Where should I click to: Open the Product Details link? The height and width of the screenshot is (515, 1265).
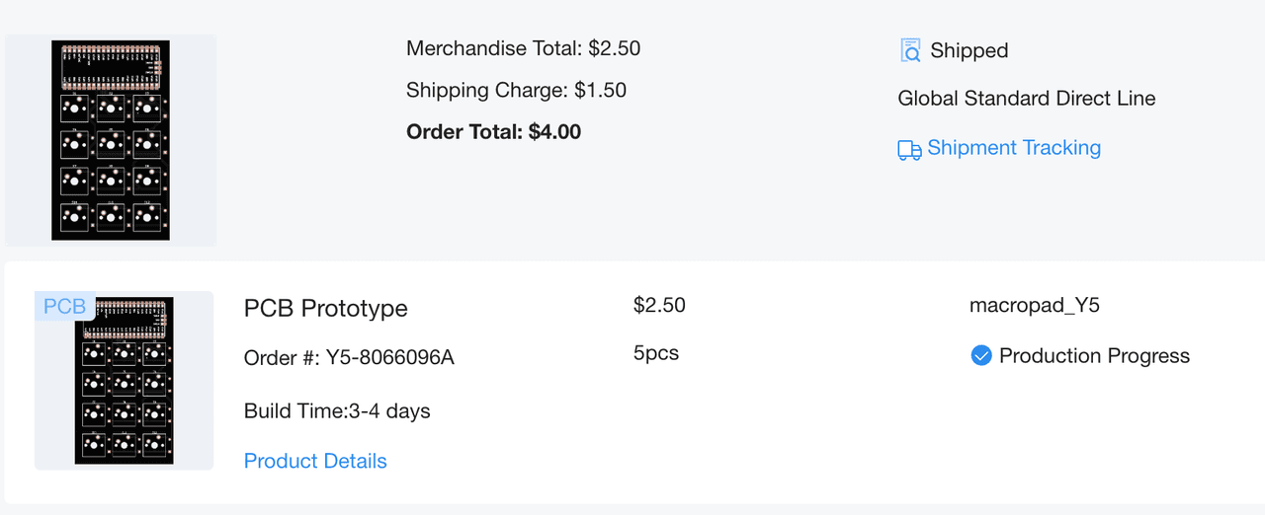pos(315,461)
